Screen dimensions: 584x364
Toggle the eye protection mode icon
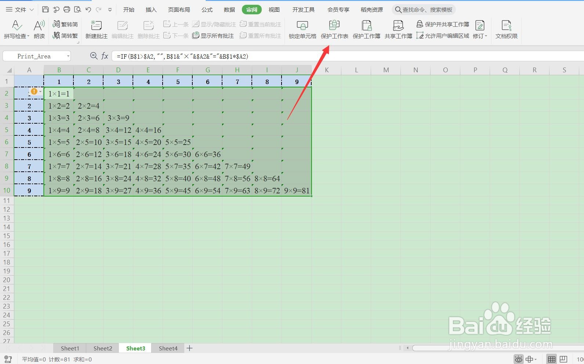click(518, 359)
